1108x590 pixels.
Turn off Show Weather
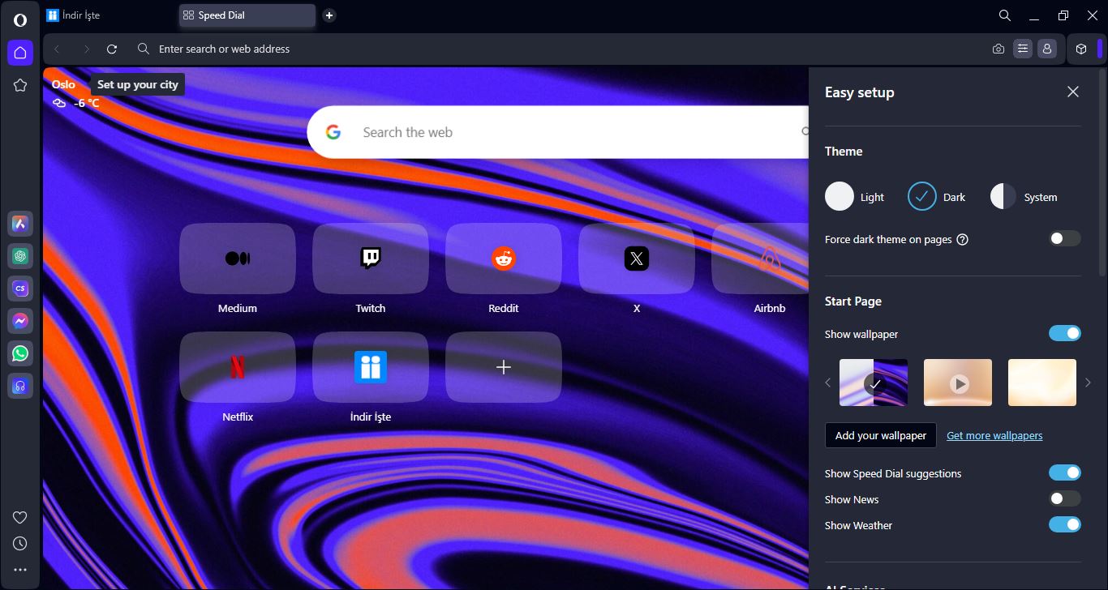pos(1065,524)
